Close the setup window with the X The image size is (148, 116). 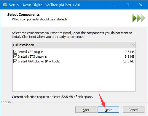click(x=141, y=5)
